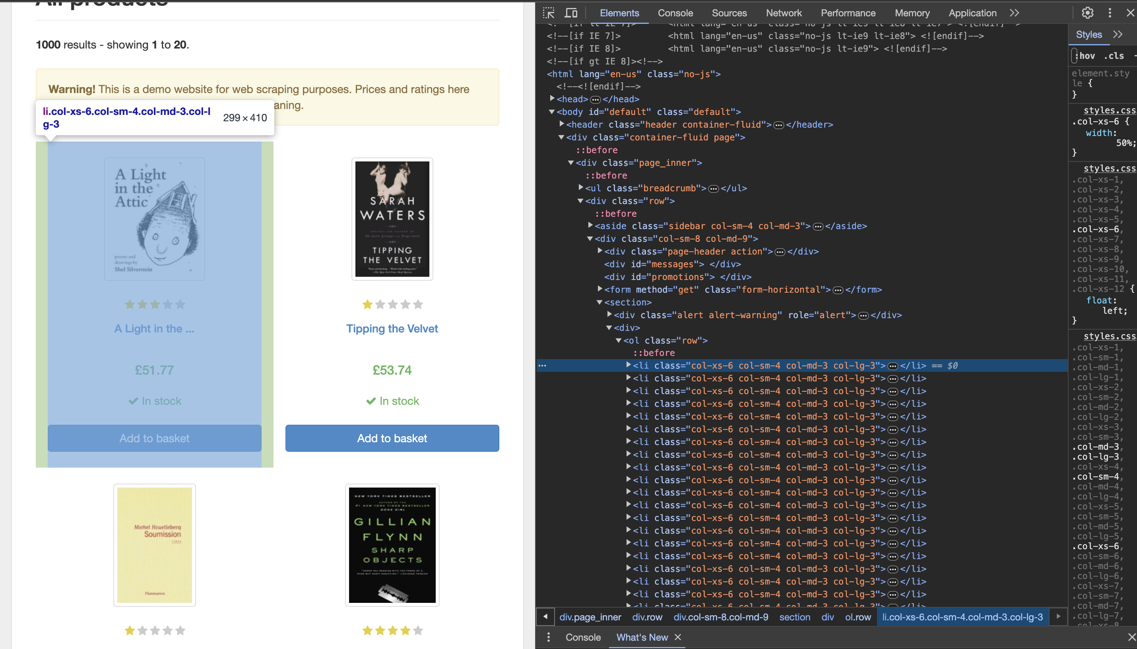Open the DevTools three-dot customize menu
1137x649 pixels.
[x=1110, y=13]
